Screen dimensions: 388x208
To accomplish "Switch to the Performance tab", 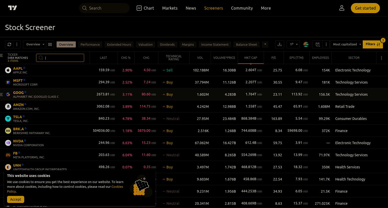I will click(90, 44).
